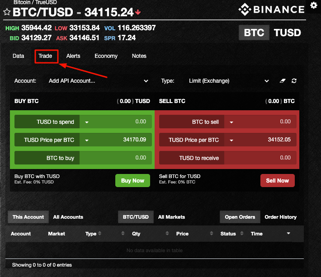Click the eraser clear-form icon
This screenshot has width=321, height=277.
click(283, 81)
